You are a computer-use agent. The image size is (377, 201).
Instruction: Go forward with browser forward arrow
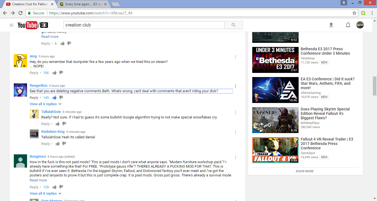(x=13, y=13)
